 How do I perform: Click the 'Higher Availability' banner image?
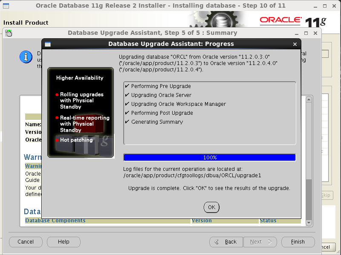(81, 112)
